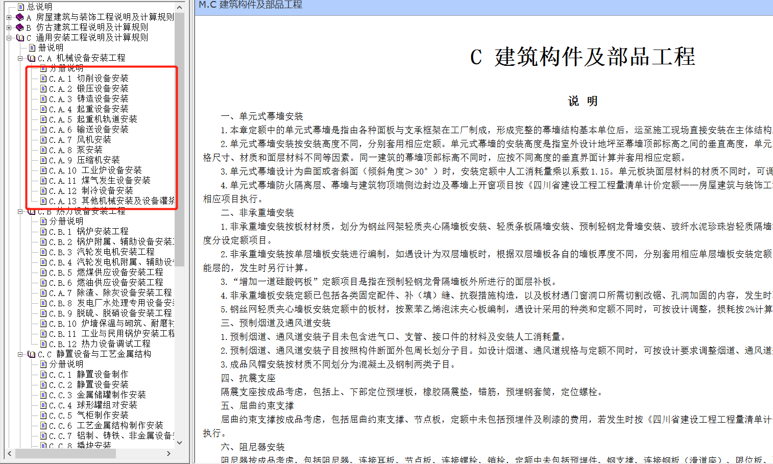Click the page icon of C.C.3 金属储罐制作安装

coord(43,395)
